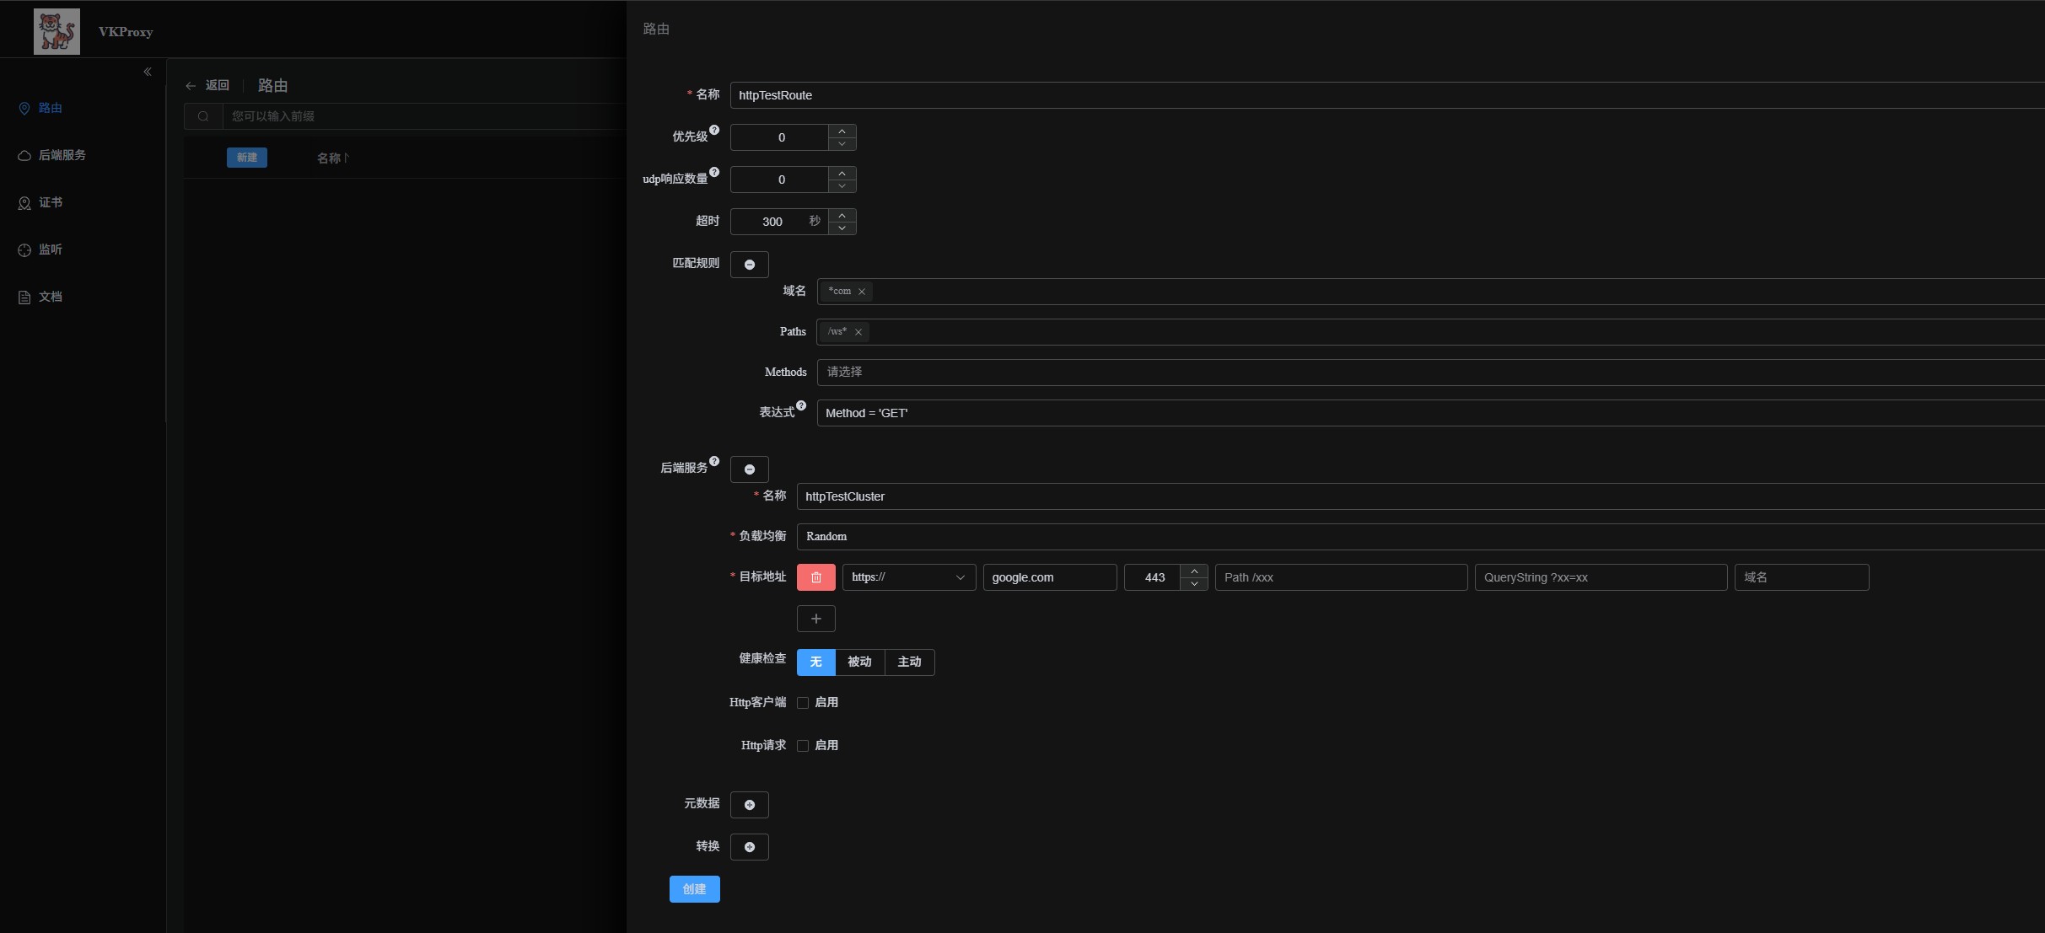Decrease the udp响应数量 value

(x=842, y=186)
